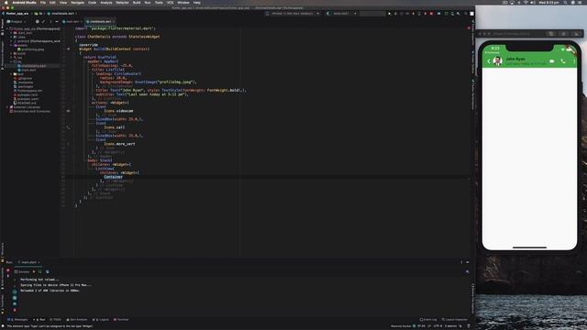Open the TODO tool window tab
The image size is (587, 330).
55,320
